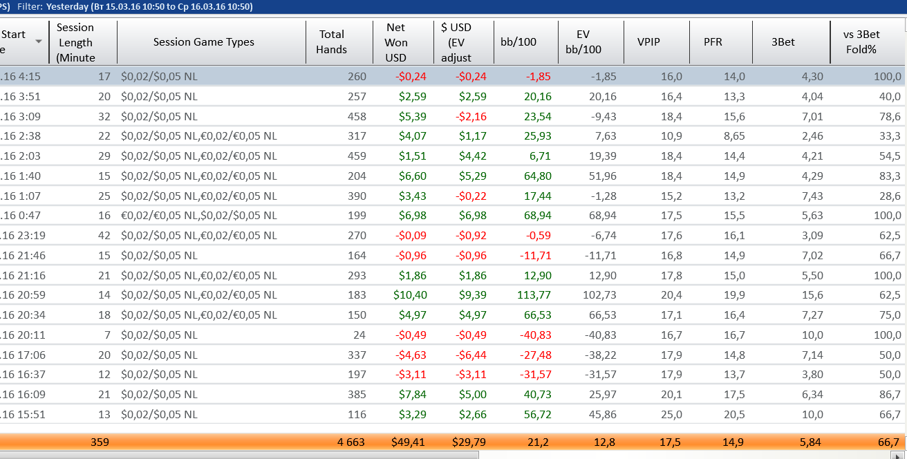
Task: Click the vs 3Bet Fold% value 86,7
Action: [x=890, y=394]
